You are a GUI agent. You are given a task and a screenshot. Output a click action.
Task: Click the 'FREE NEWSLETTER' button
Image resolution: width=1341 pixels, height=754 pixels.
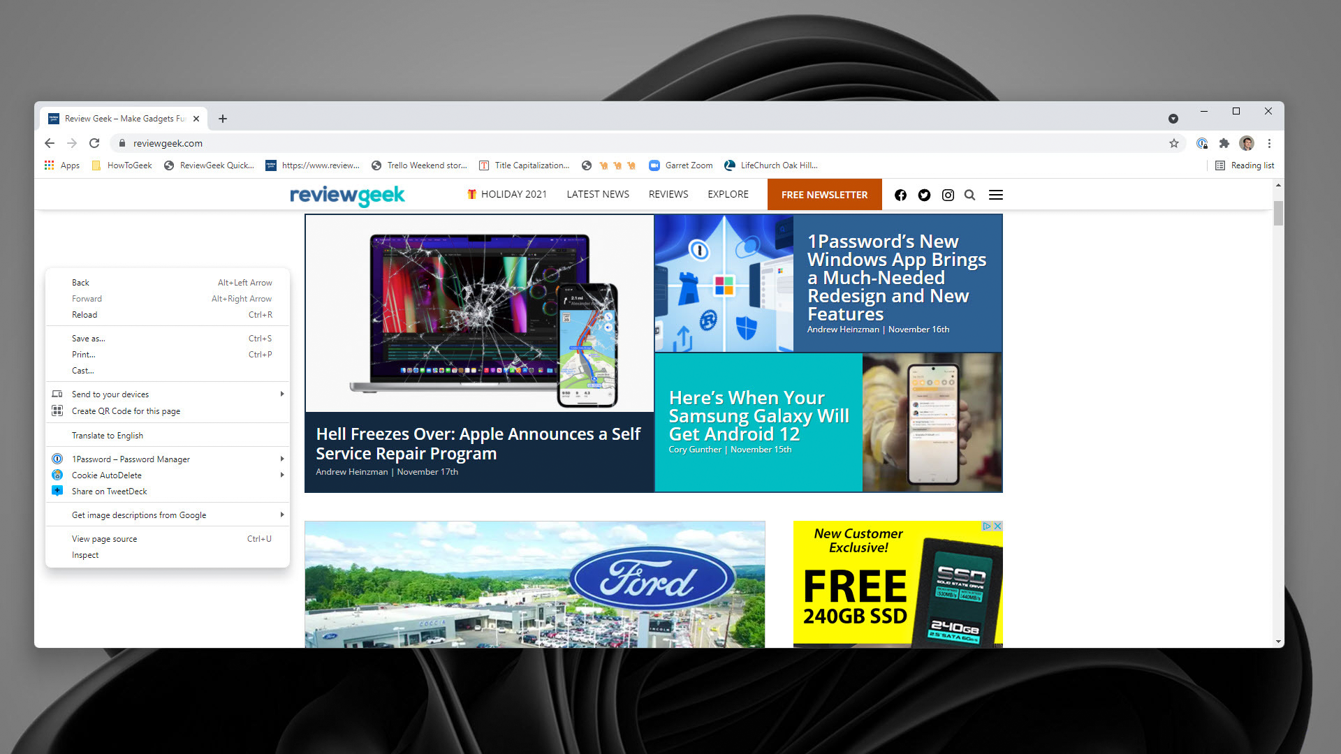(x=823, y=194)
